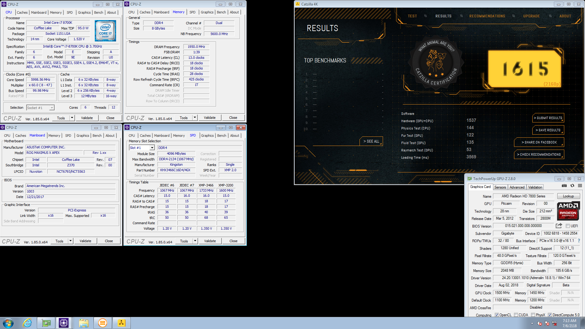Click the GPU-Z refresh icon
This screenshot has width=585, height=329.
(x=572, y=186)
